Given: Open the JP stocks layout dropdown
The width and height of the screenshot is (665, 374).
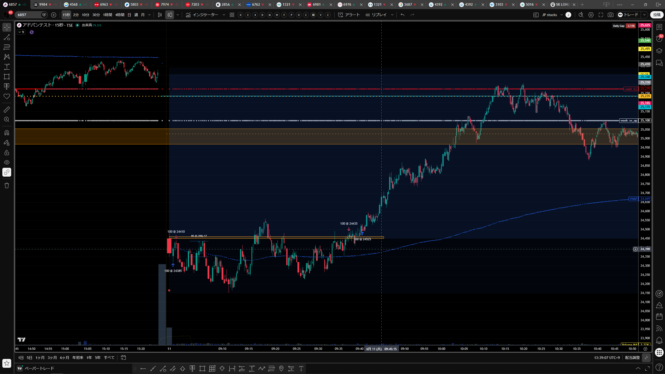Looking at the screenshot, I should 552,15.
